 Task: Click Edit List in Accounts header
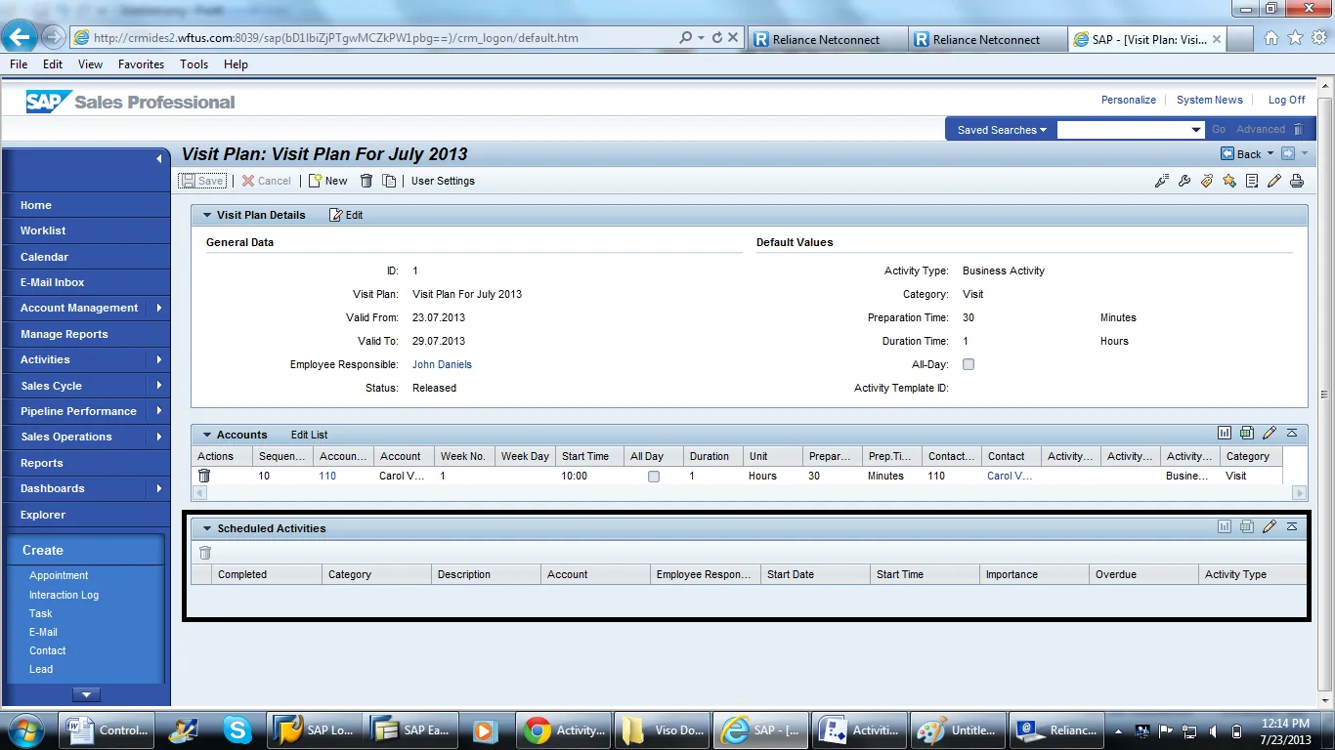pos(309,435)
